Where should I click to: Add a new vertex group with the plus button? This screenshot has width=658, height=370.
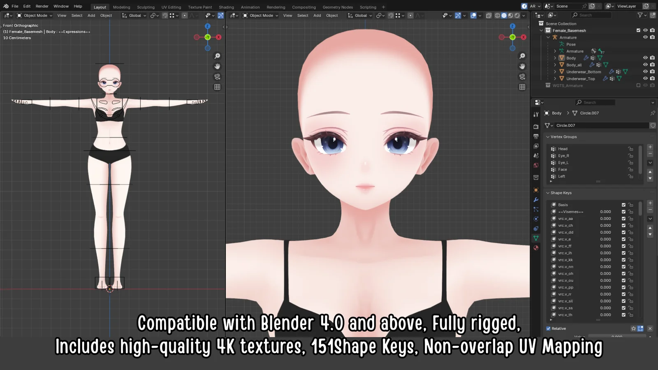tap(650, 147)
